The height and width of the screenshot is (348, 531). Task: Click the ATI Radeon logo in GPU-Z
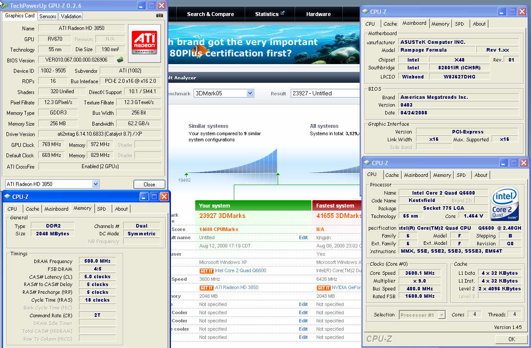tap(144, 43)
